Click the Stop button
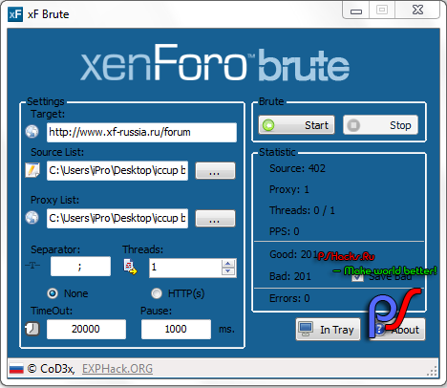 (380, 125)
